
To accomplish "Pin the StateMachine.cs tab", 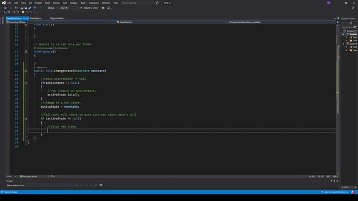I will 24,18.
